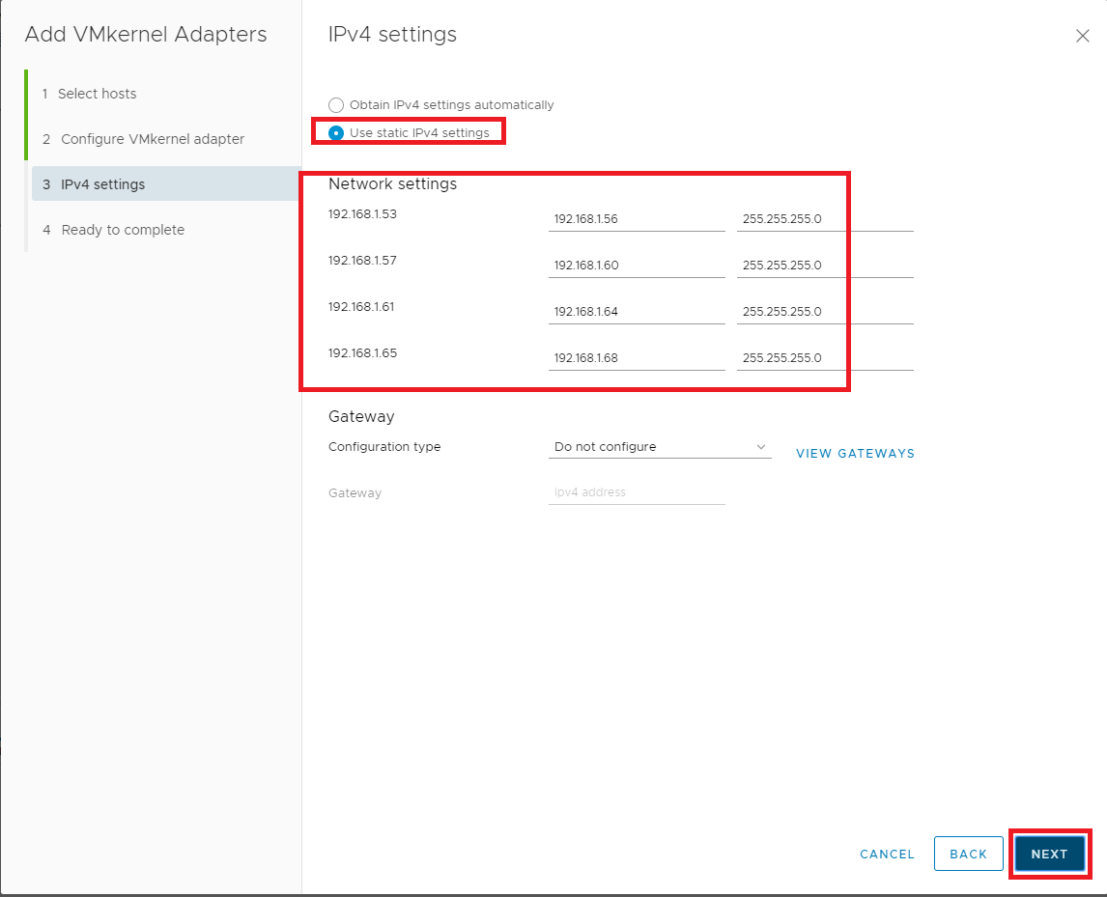Click the dropdown chevron beside Do not configure
1107x897 pixels.
tap(761, 447)
